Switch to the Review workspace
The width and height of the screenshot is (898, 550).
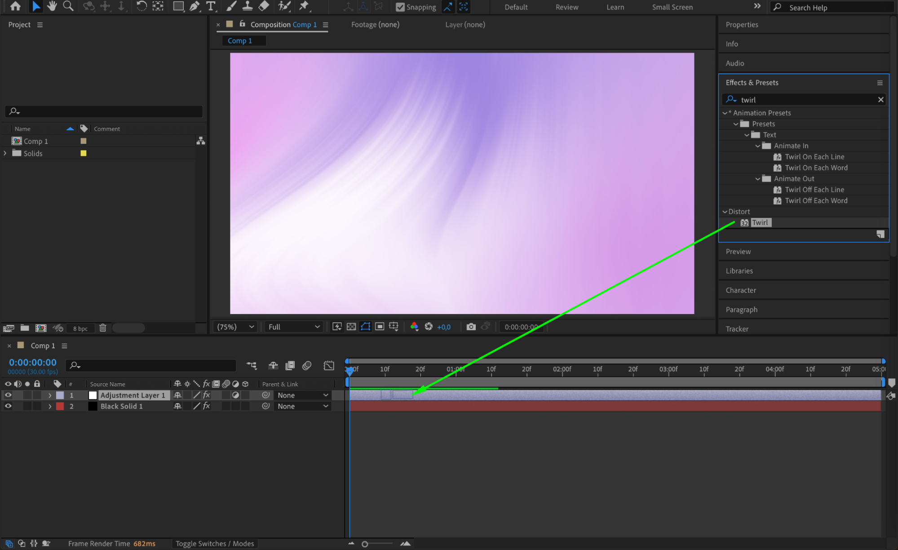tap(566, 7)
